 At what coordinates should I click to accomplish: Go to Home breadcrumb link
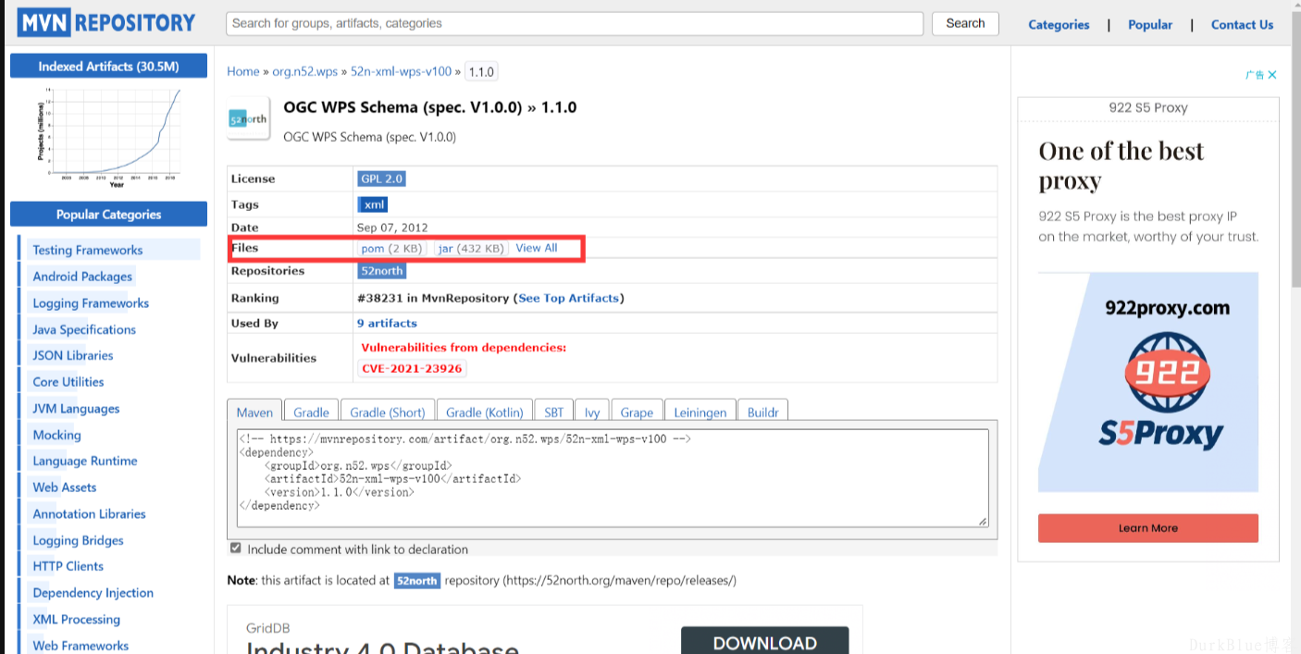pyautogui.click(x=243, y=71)
